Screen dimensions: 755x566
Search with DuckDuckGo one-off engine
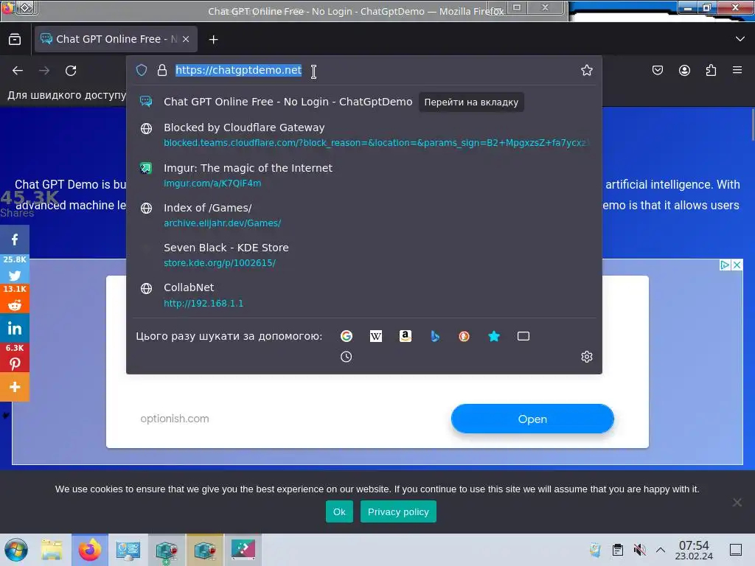[x=465, y=336]
